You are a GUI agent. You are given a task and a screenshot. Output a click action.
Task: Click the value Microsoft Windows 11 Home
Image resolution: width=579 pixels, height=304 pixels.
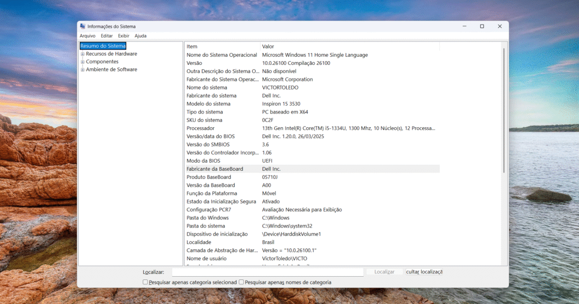315,55
